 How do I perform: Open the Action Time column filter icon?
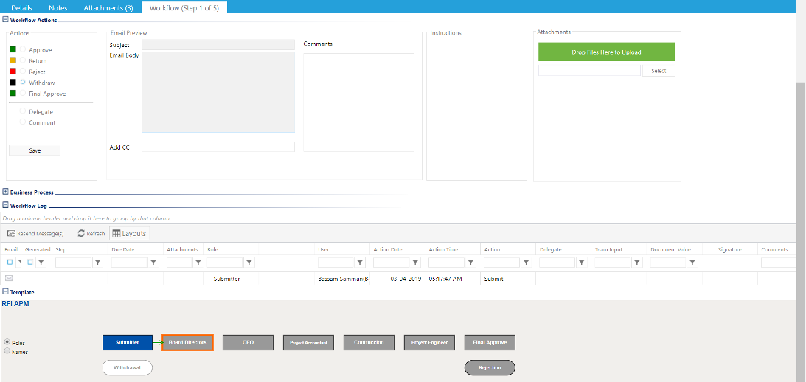(470, 263)
